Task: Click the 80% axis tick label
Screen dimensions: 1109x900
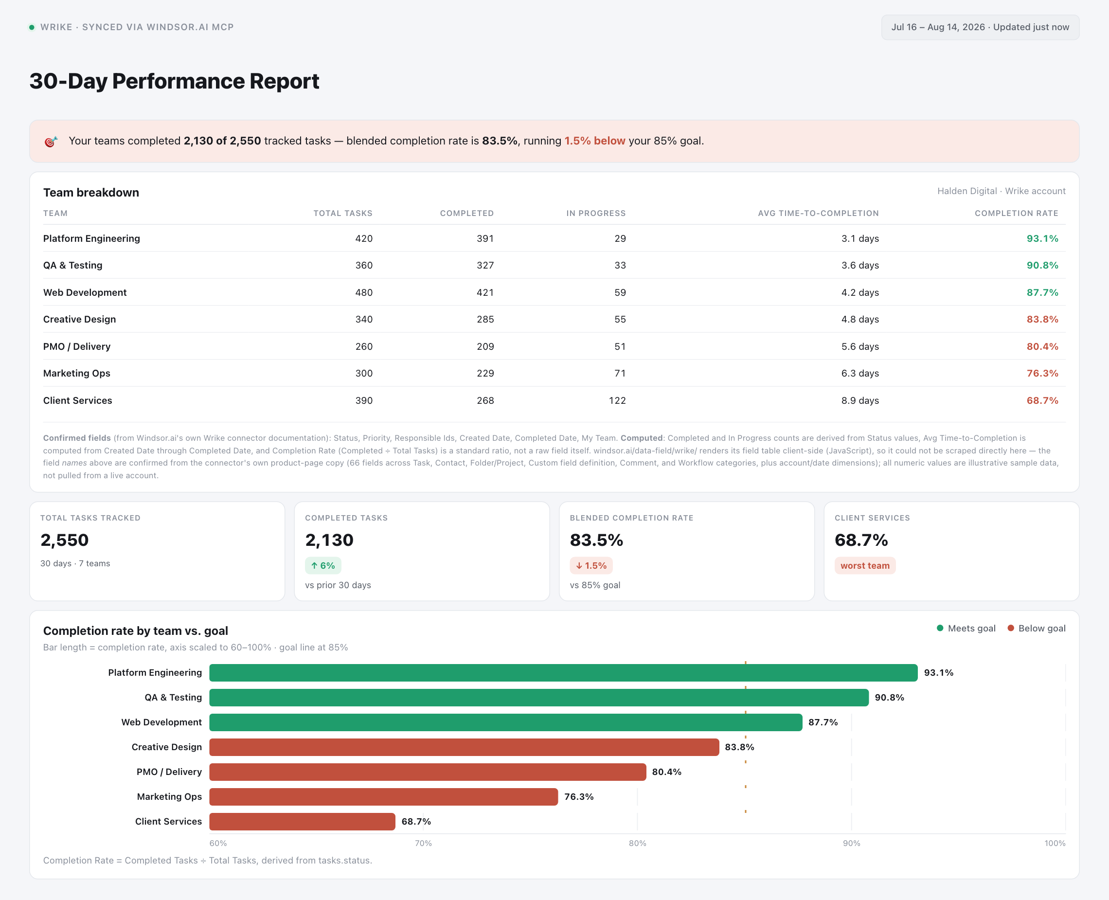Action: point(637,844)
